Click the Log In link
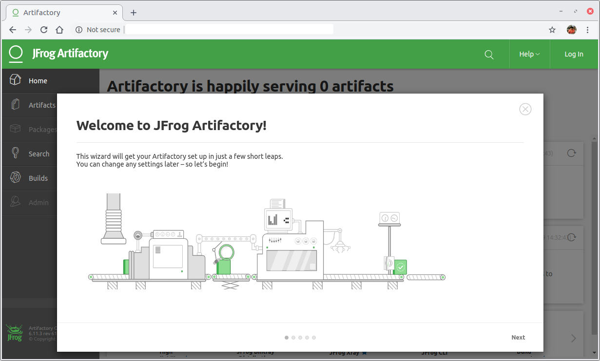This screenshot has width=600, height=361. tap(574, 54)
